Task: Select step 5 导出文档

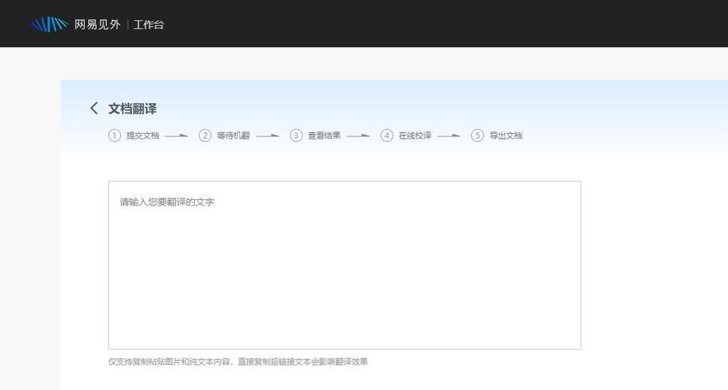Action: click(x=496, y=135)
